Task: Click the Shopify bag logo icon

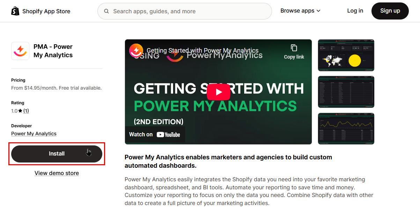Action: pos(15,11)
